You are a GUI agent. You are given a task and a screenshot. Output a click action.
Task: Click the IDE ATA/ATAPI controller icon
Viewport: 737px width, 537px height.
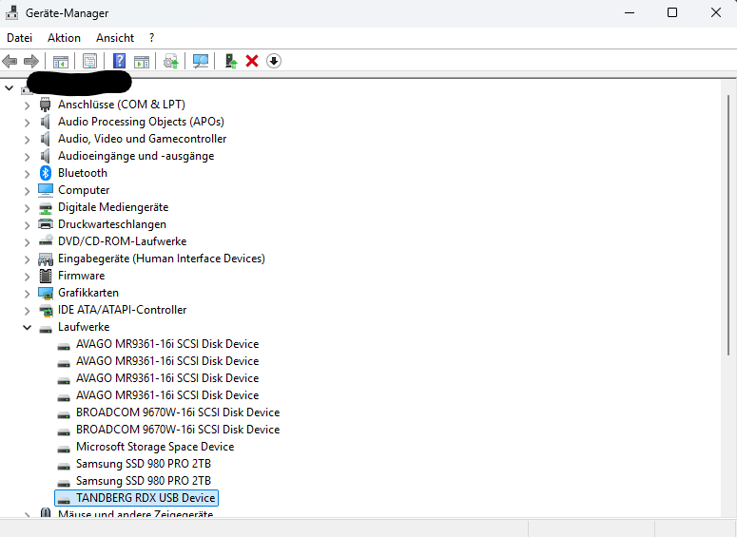click(46, 310)
